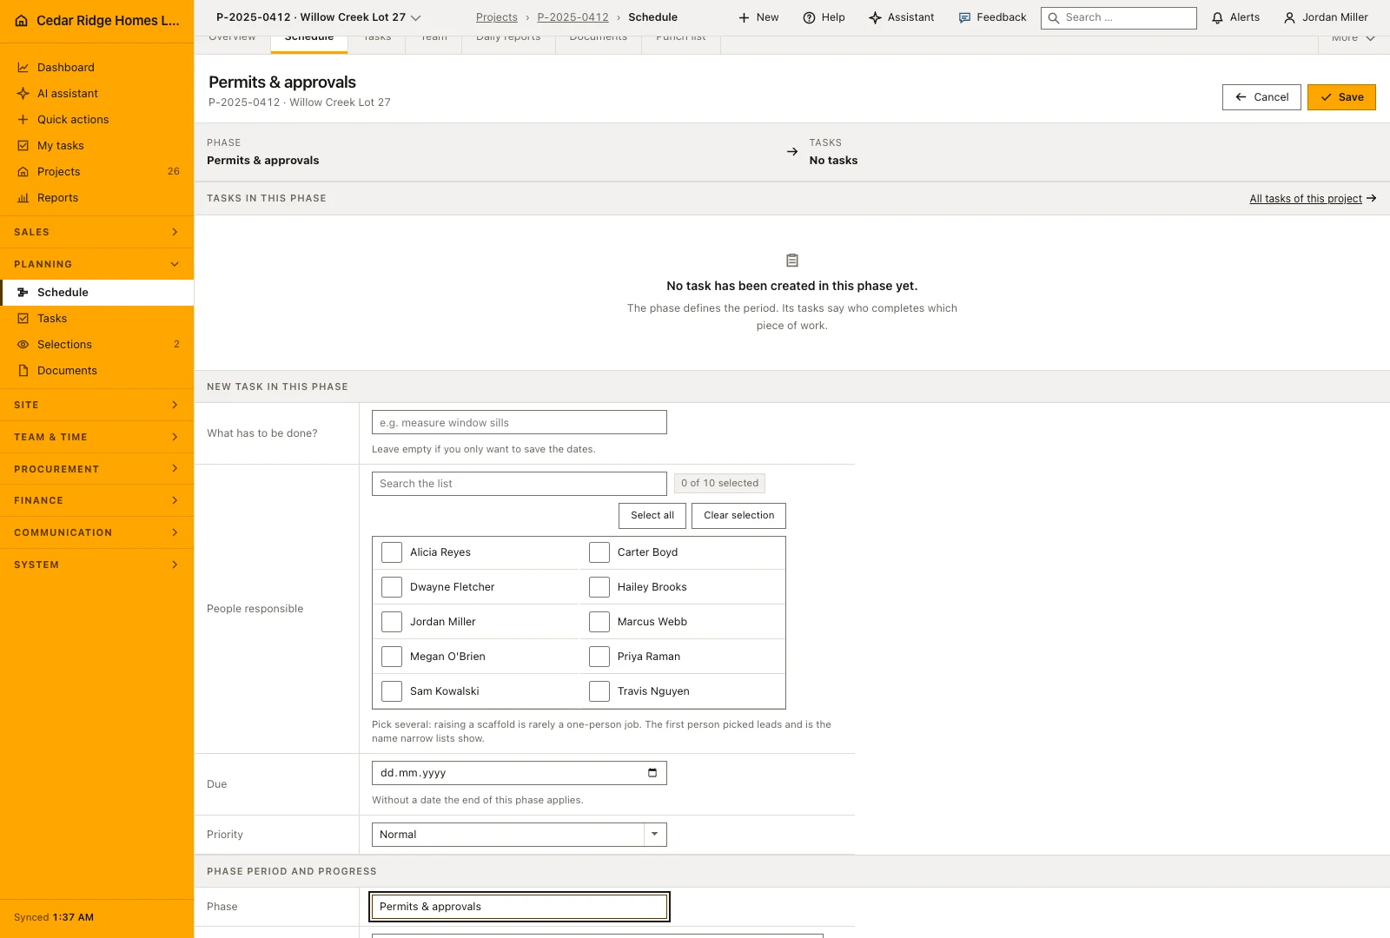This screenshot has height=938, width=1390.
Task: Check the Alicia Reyes checkbox
Action: pos(392,552)
